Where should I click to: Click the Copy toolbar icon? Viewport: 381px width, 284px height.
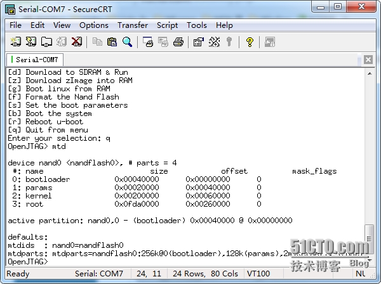(x=97, y=42)
